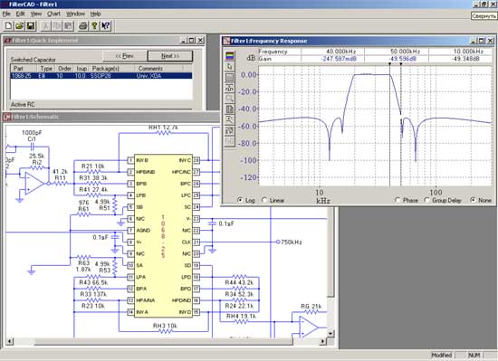Select the hand pointer tool in chart toolbar
This screenshot has width=498, height=361.
point(230,67)
